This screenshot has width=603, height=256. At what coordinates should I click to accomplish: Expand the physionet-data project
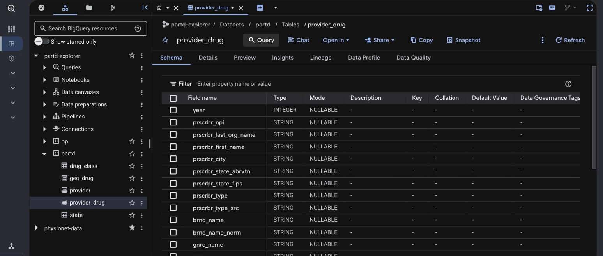pyautogui.click(x=36, y=228)
